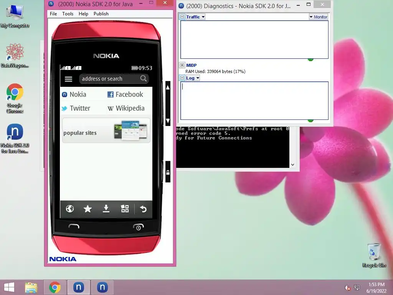Screen dimensions: 393x295
Task: Click the phone battery indicator
Action: (135, 68)
